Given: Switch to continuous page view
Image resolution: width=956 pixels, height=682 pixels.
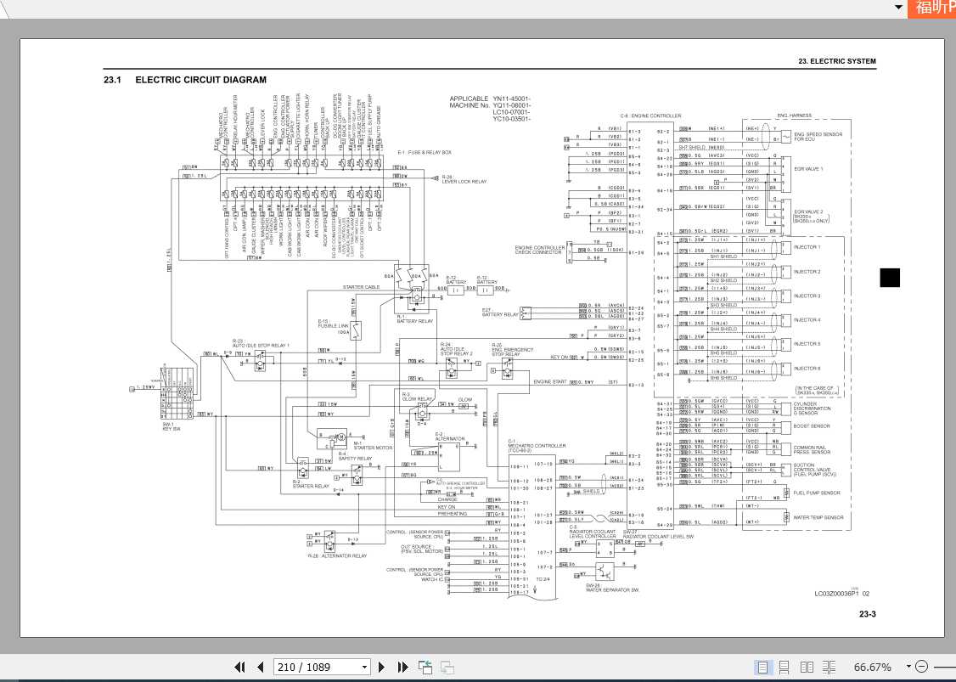Looking at the screenshot, I should [784, 667].
